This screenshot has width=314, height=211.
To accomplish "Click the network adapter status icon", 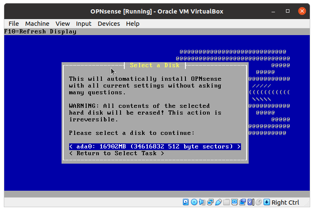I will coord(210,202).
